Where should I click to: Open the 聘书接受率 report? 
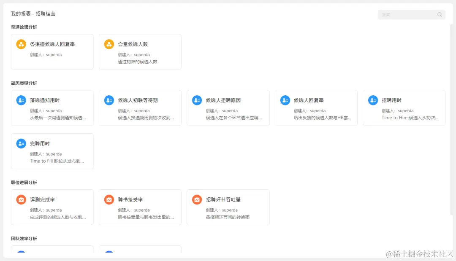[140, 207]
